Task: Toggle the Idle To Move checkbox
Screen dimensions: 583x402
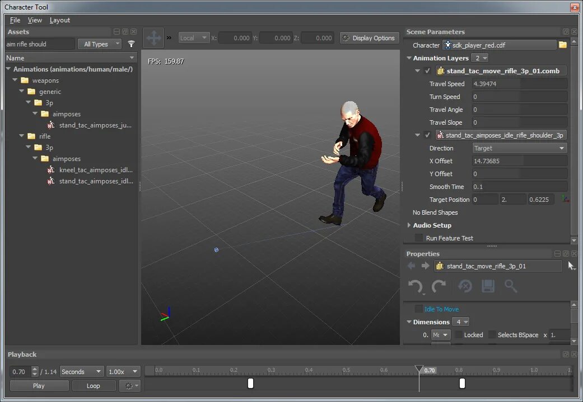Action: pyautogui.click(x=419, y=309)
